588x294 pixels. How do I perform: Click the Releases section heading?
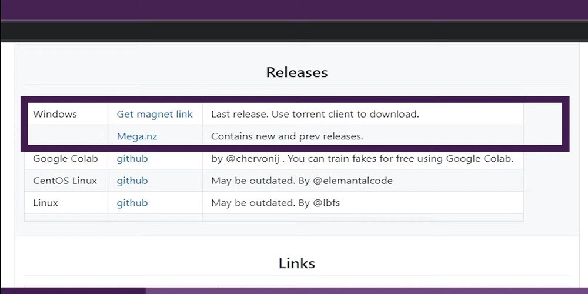coord(296,72)
